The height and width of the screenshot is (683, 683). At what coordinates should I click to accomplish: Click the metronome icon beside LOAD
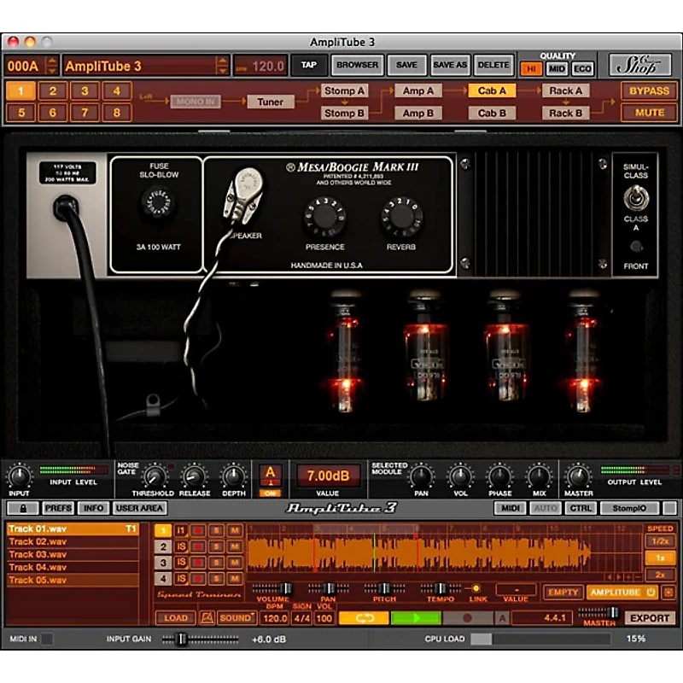tap(207, 616)
